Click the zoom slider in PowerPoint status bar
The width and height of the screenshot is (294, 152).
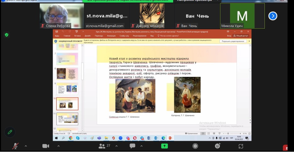pyautogui.click(x=231, y=133)
